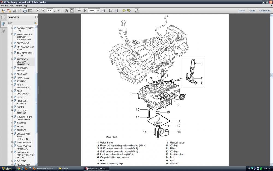Add a Sticky Note comment
Image resolution: width=273 pixels, height=171 pixels.
tap(124, 10)
